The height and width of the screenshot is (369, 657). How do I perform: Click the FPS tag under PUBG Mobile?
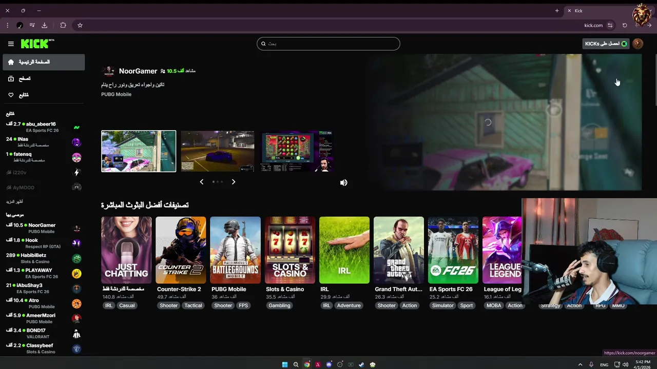[243, 305]
